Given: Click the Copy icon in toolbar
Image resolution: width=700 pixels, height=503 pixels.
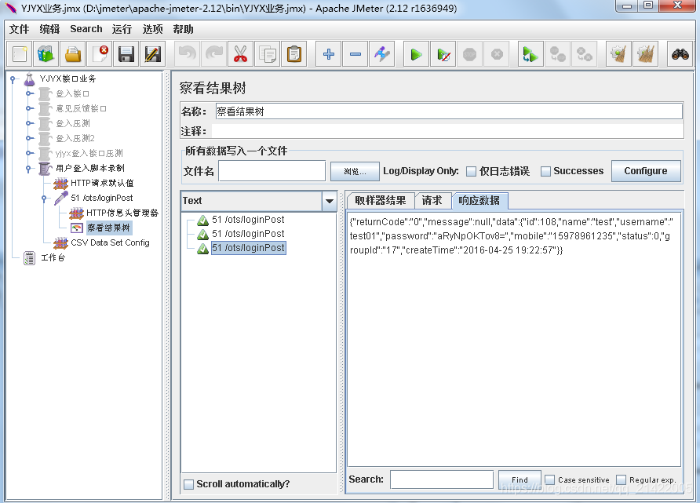Looking at the screenshot, I should [x=268, y=54].
